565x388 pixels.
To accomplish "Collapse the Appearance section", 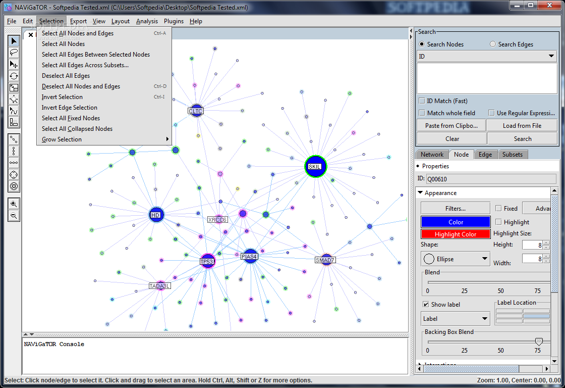I will [x=420, y=192].
